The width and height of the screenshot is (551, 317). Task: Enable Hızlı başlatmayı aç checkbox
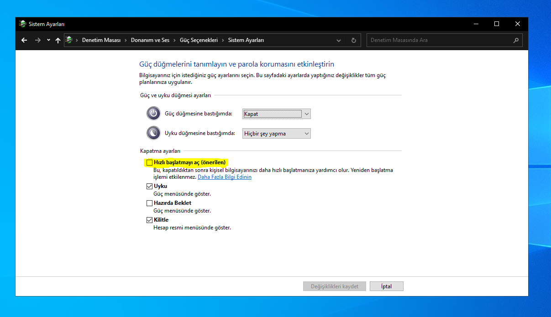pos(150,162)
